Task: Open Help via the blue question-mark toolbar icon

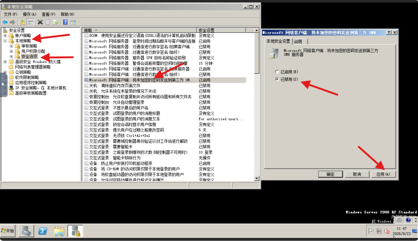Action: (x=65, y=22)
